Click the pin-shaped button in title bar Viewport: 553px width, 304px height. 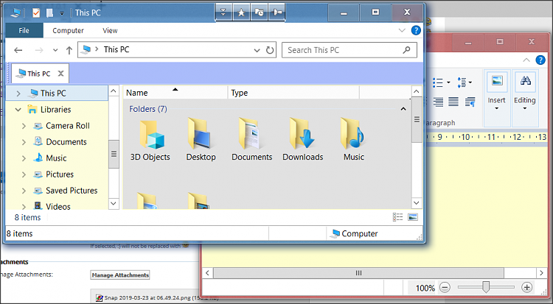277,13
